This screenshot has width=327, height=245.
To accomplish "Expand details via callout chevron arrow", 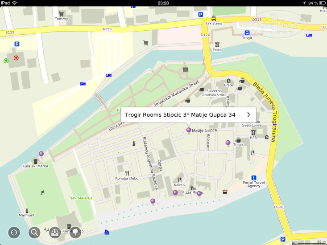I will [248, 114].
